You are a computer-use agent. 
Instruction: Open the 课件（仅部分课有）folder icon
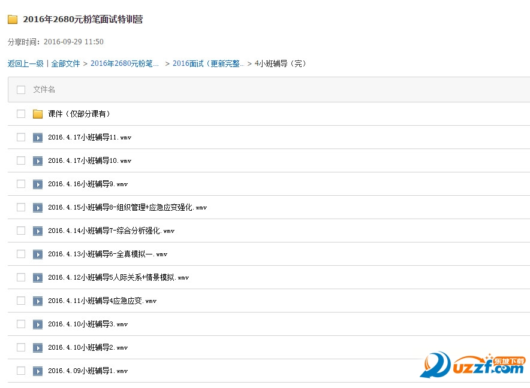tap(38, 114)
